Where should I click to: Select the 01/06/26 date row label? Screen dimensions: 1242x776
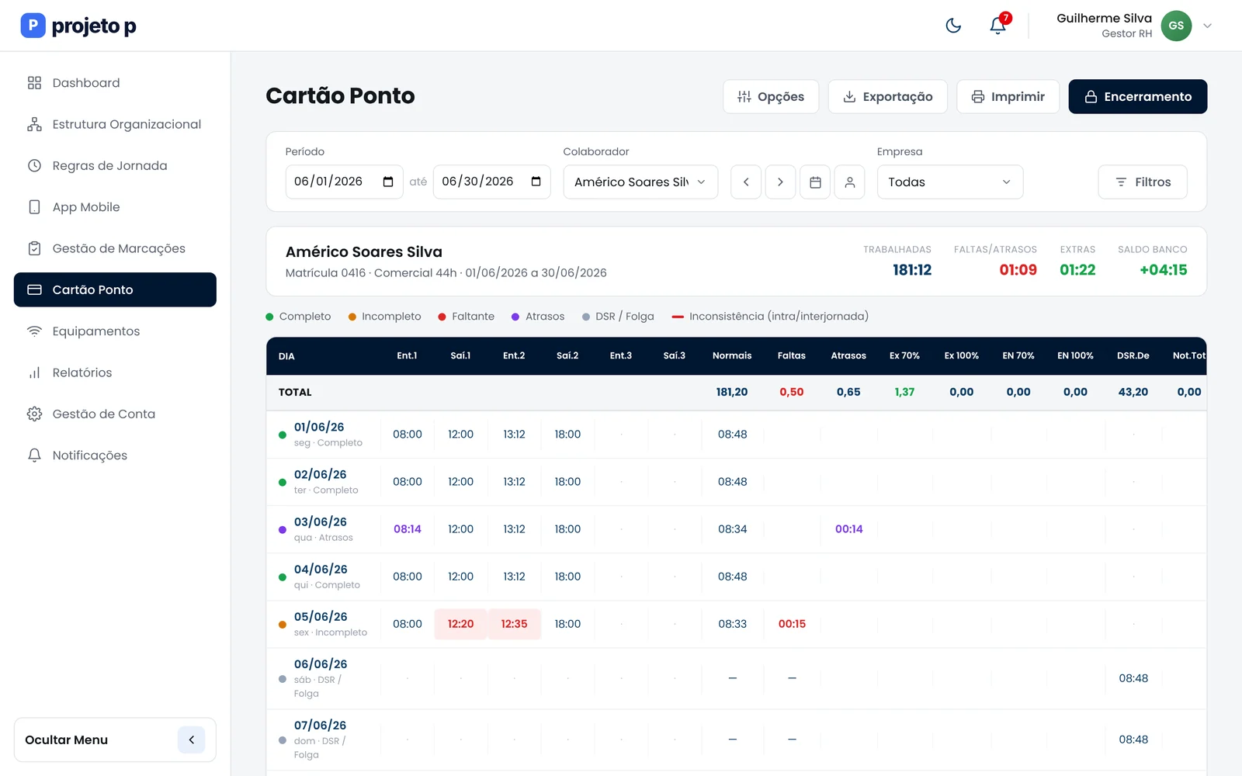pos(319,427)
